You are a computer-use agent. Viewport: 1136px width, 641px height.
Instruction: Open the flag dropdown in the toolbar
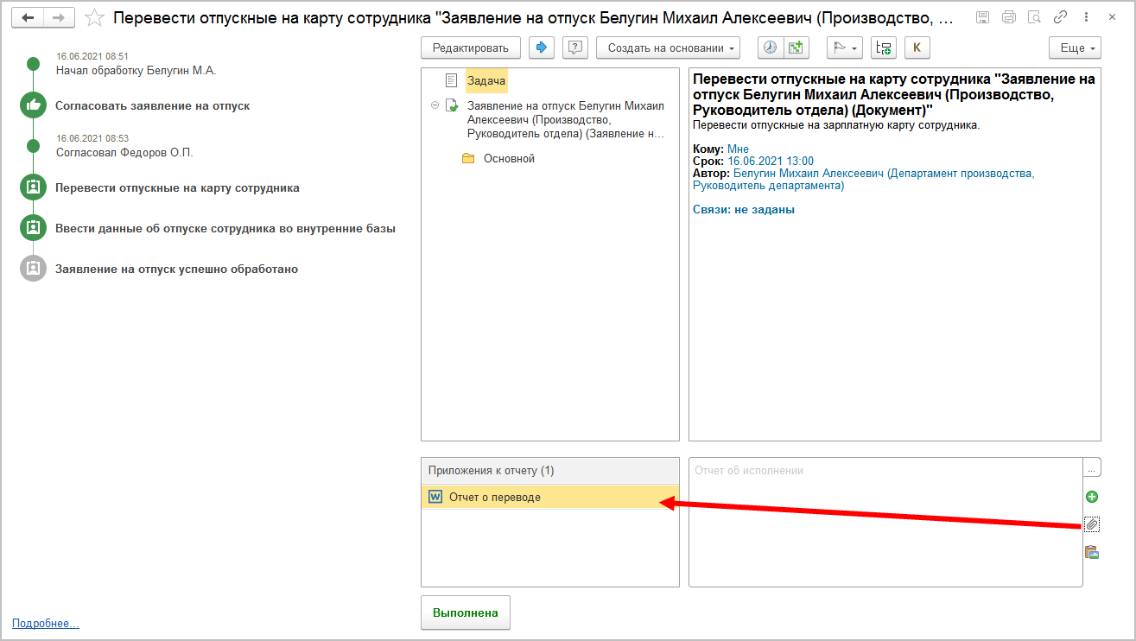pyautogui.click(x=845, y=48)
